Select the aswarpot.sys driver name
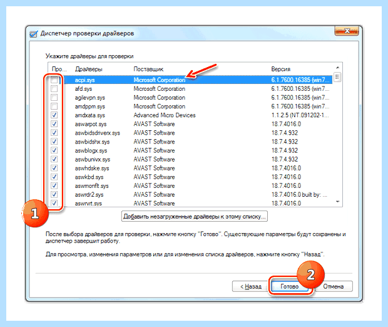Viewport: 388px width, 327px height. coord(91,124)
